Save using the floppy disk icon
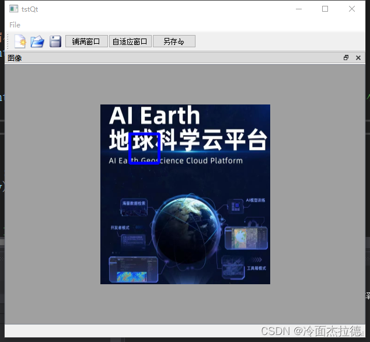Image resolution: width=370 pixels, height=342 pixels. point(55,41)
